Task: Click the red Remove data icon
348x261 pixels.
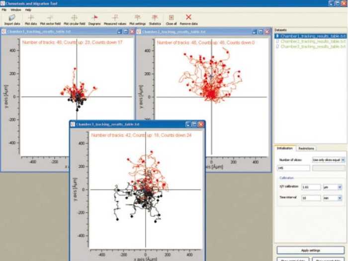Action: click(x=188, y=17)
